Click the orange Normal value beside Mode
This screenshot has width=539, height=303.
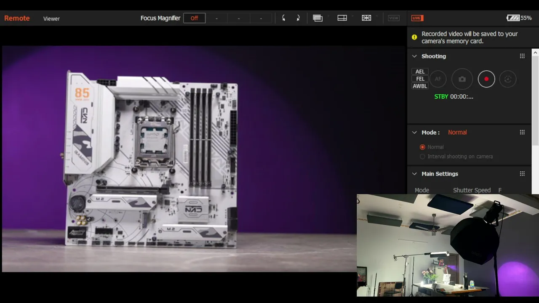click(457, 132)
